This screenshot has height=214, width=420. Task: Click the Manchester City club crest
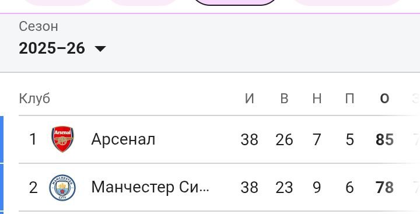62,188
